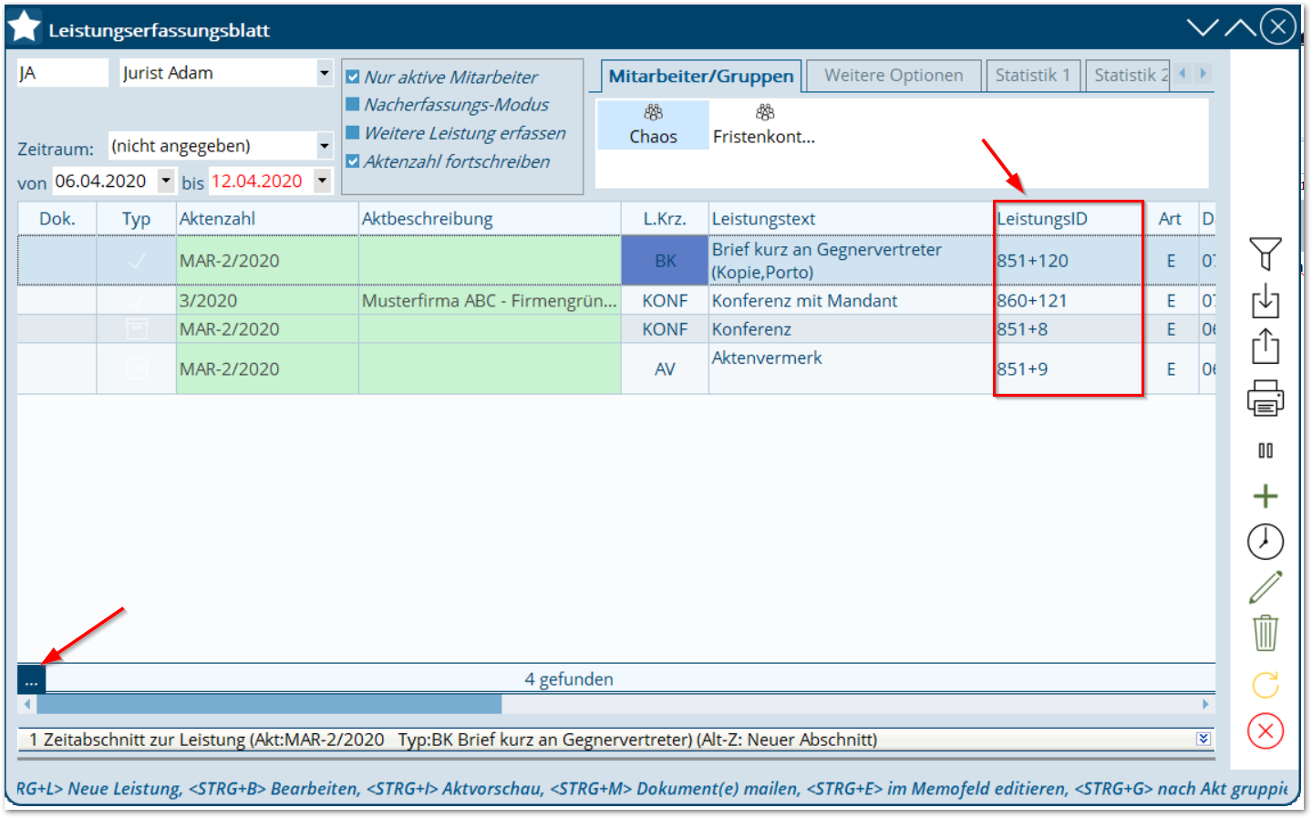Switch to the Mitarbeiter/Gruppen tab
This screenshot has width=1312, height=818.
coord(701,76)
